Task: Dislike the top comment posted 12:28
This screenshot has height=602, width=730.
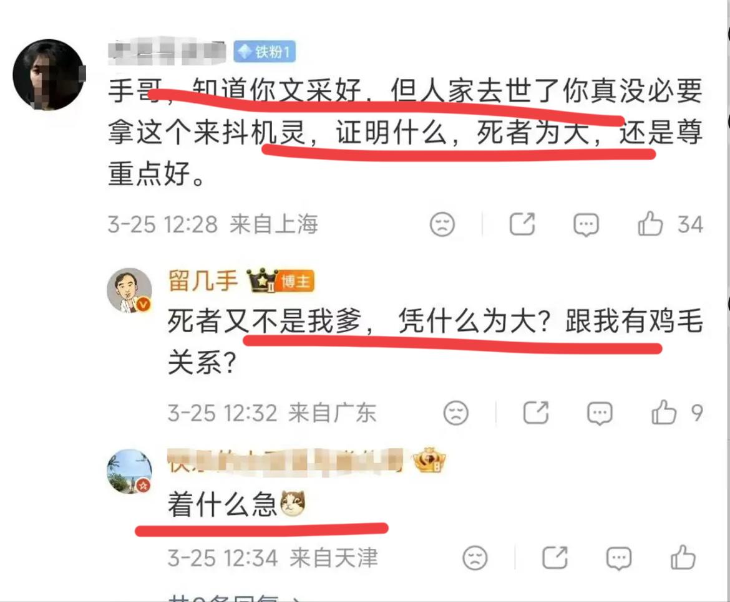Action: click(x=442, y=224)
